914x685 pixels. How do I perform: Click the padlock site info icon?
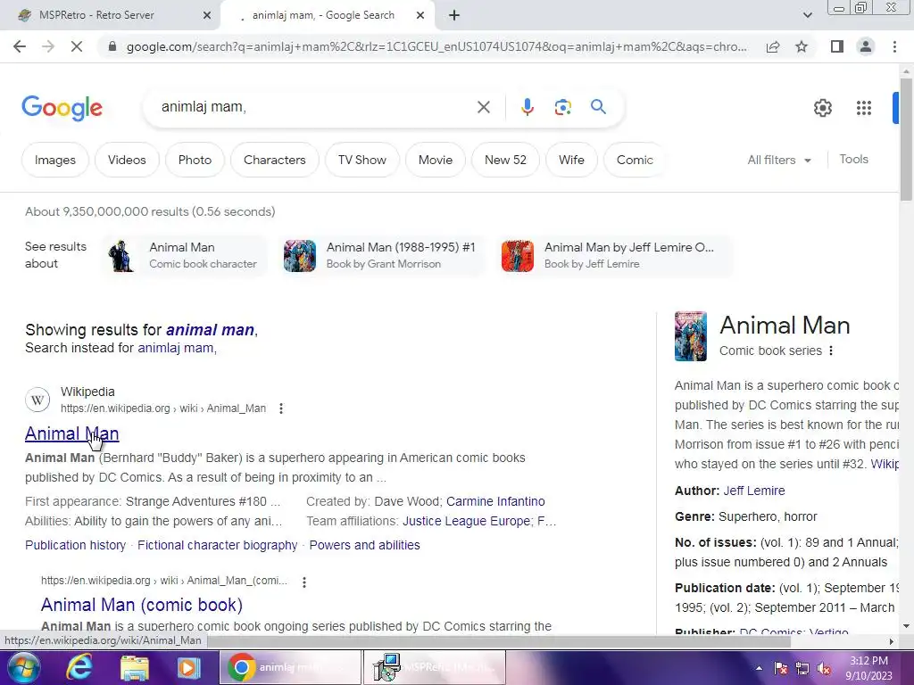tap(112, 46)
